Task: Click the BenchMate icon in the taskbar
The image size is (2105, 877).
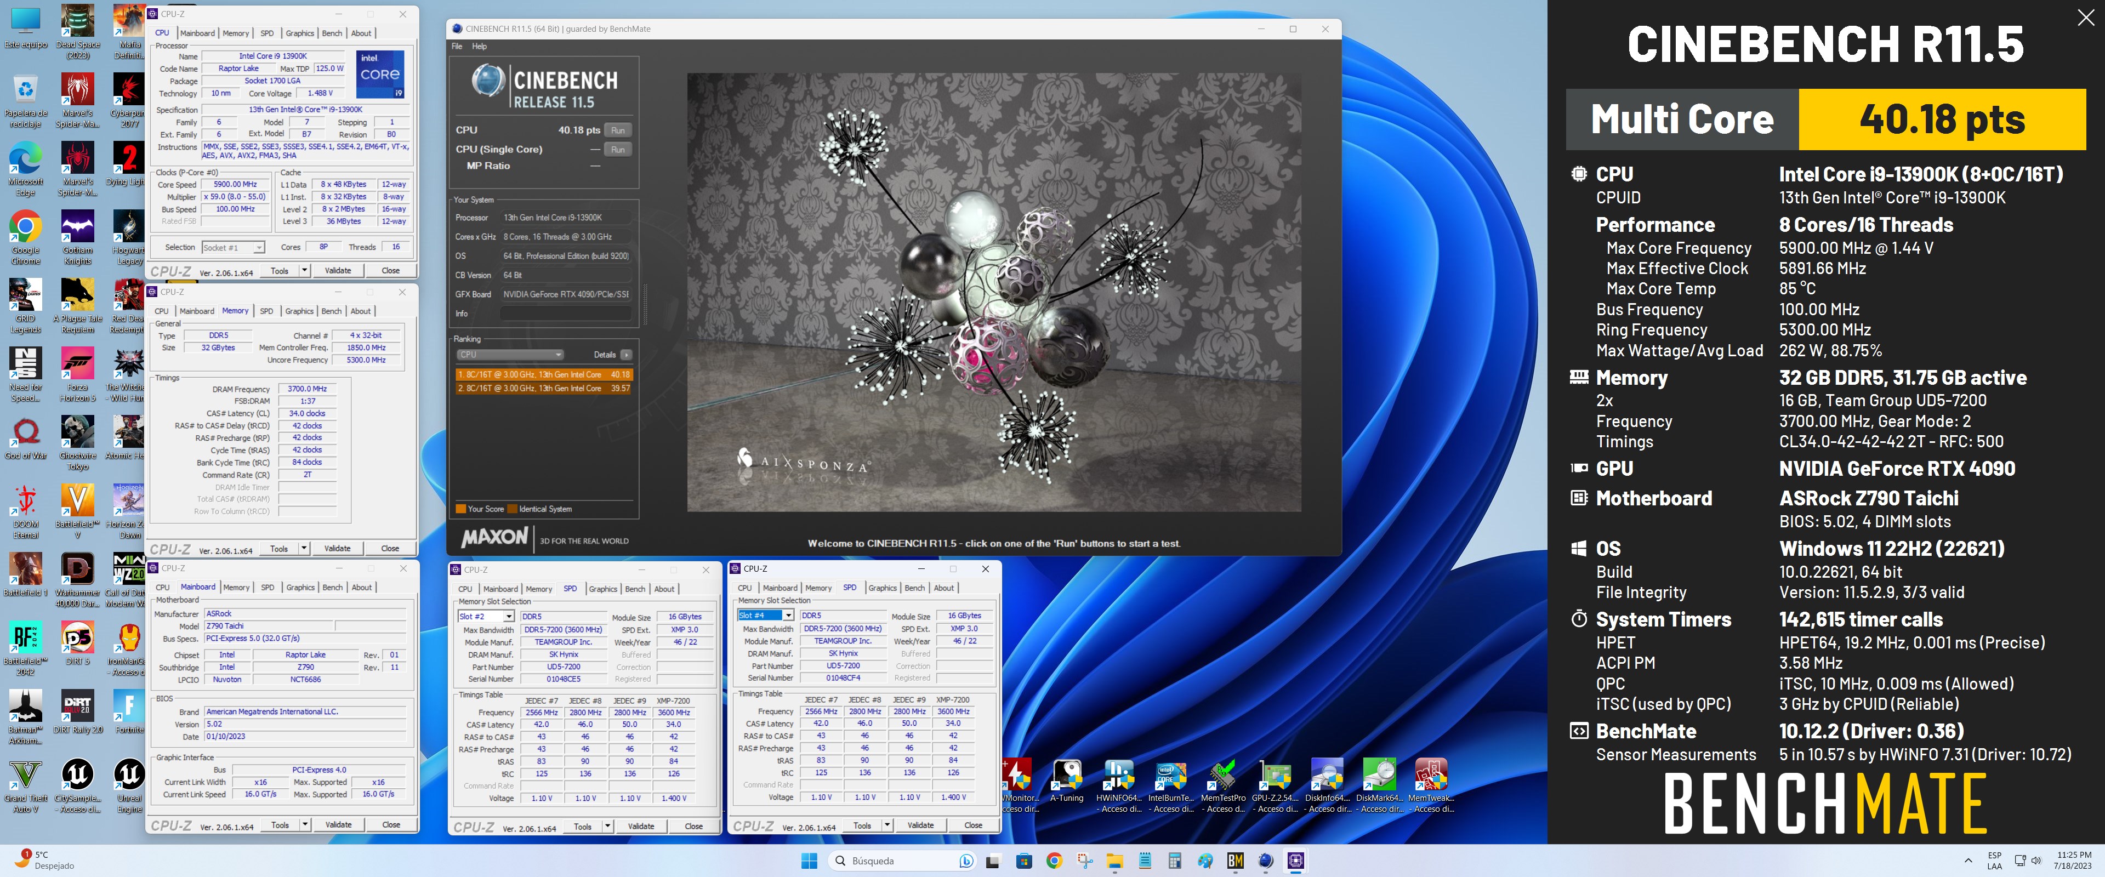Action: click(x=1236, y=860)
